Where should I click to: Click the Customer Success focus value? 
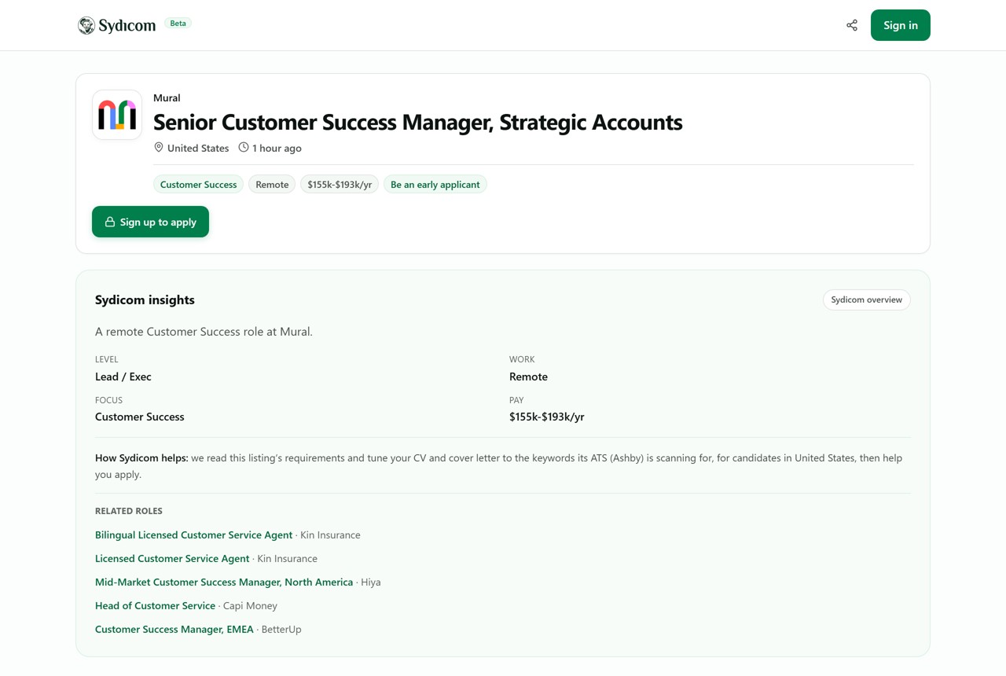coord(140,417)
